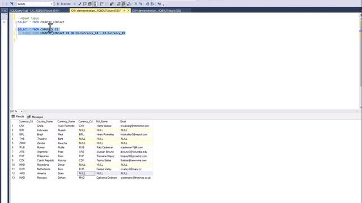
Task: Switch output to results to file
Action: pos(129,4)
